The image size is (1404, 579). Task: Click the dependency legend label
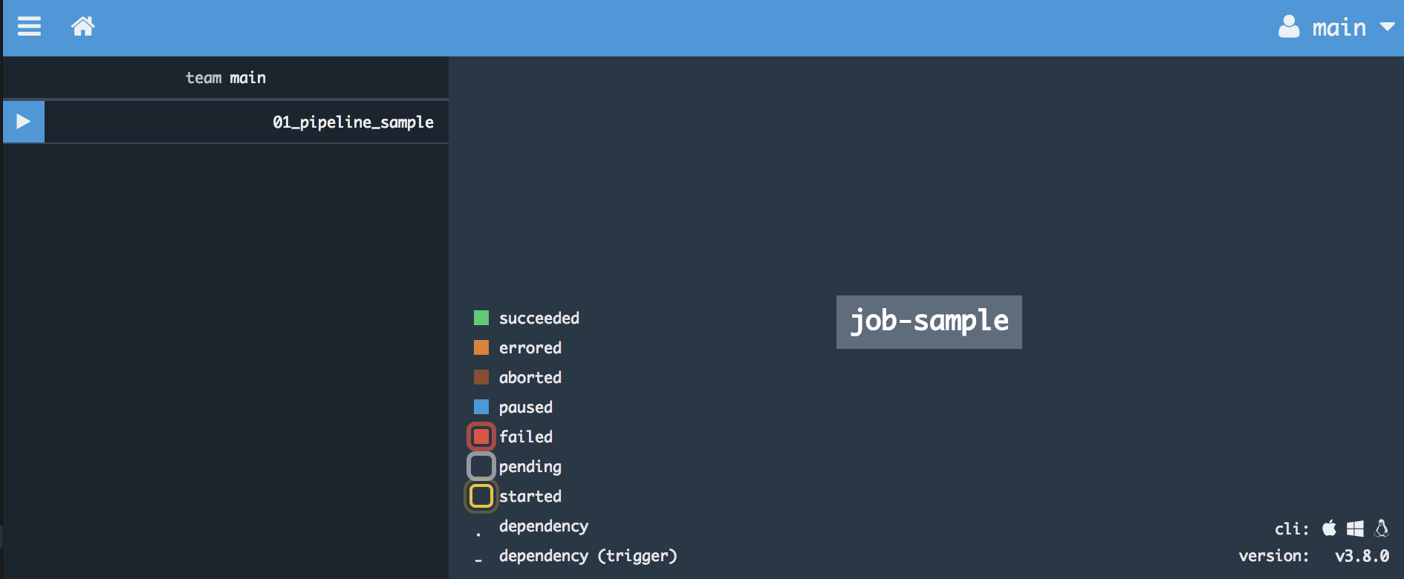point(544,526)
